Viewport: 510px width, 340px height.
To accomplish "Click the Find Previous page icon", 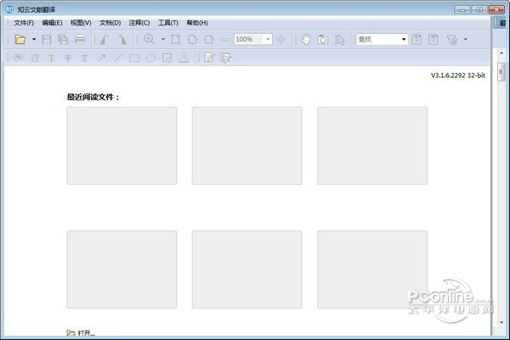I will tap(416, 40).
